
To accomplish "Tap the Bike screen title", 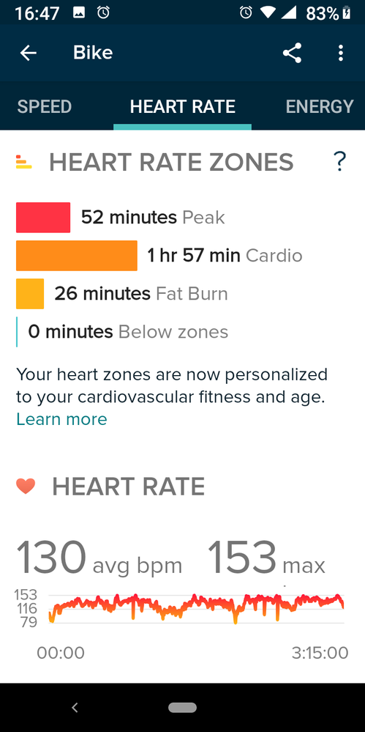I will [93, 53].
